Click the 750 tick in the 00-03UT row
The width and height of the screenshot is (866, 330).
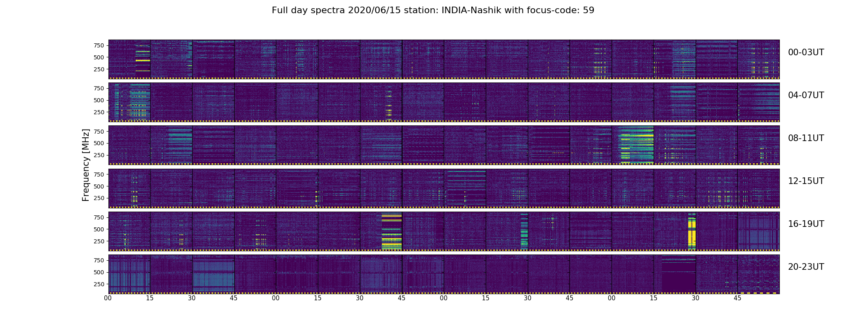[x=99, y=45]
